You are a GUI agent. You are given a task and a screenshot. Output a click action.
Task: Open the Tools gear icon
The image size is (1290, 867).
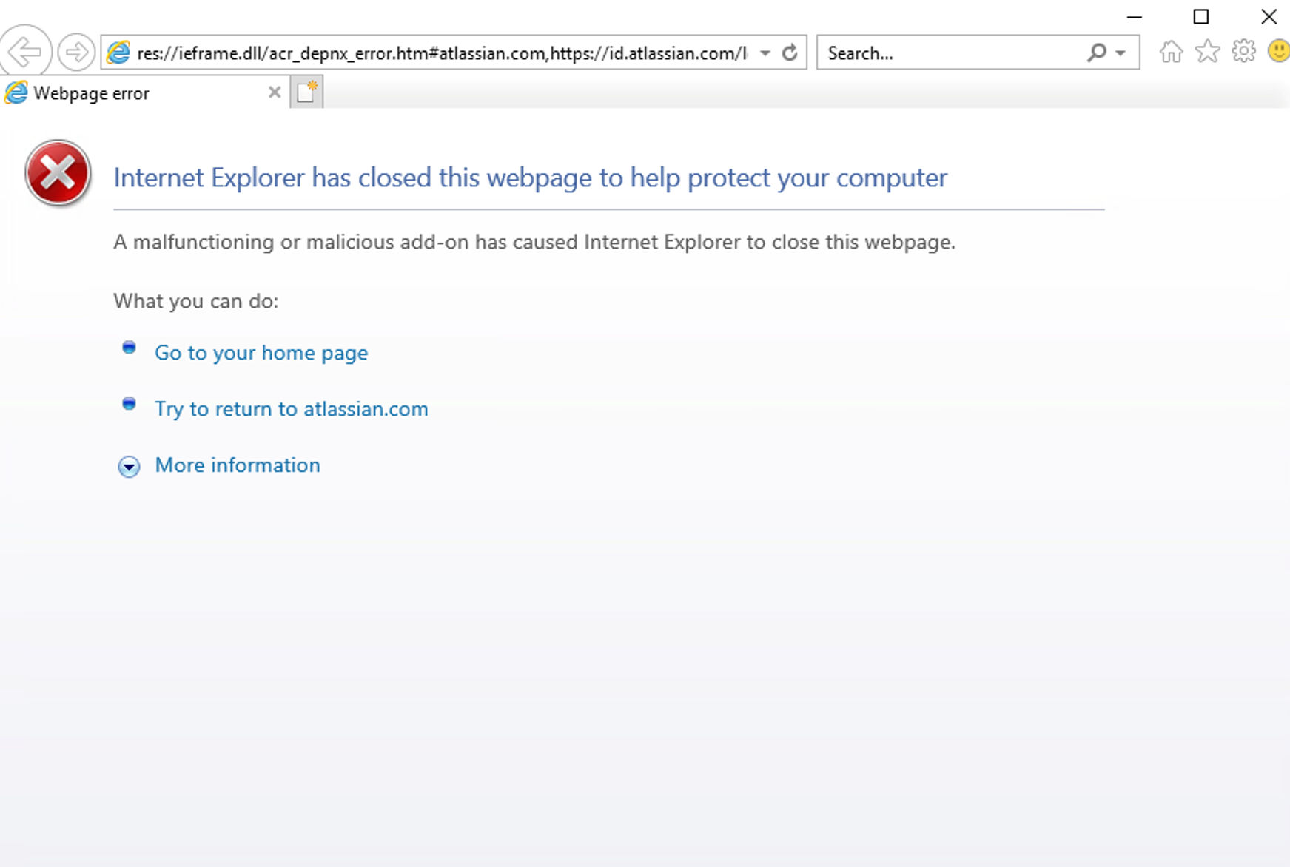1243,52
